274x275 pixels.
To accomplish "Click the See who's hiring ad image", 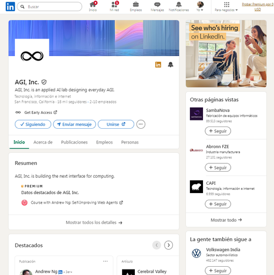I will pos(226,54).
